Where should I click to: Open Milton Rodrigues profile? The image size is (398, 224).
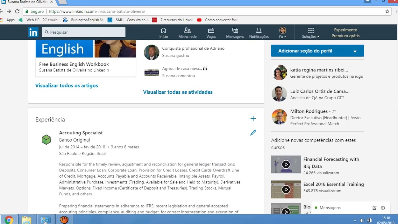(x=309, y=111)
